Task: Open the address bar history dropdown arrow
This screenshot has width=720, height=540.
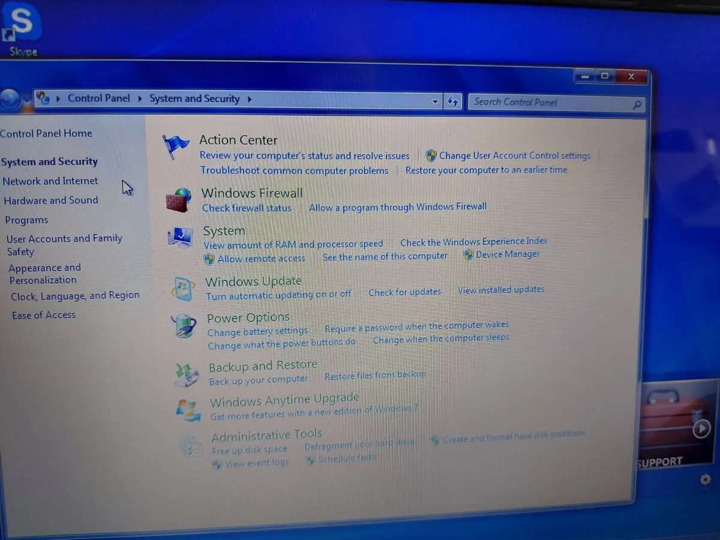Action: tap(436, 102)
